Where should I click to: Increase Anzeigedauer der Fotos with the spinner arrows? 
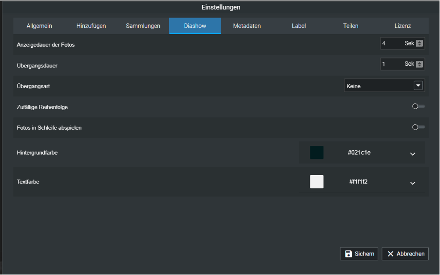[420, 42]
